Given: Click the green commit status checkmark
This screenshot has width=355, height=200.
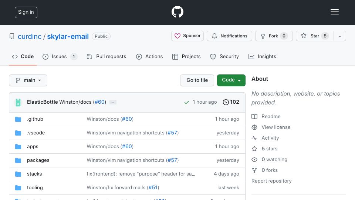Looking at the screenshot, I should 186,102.
